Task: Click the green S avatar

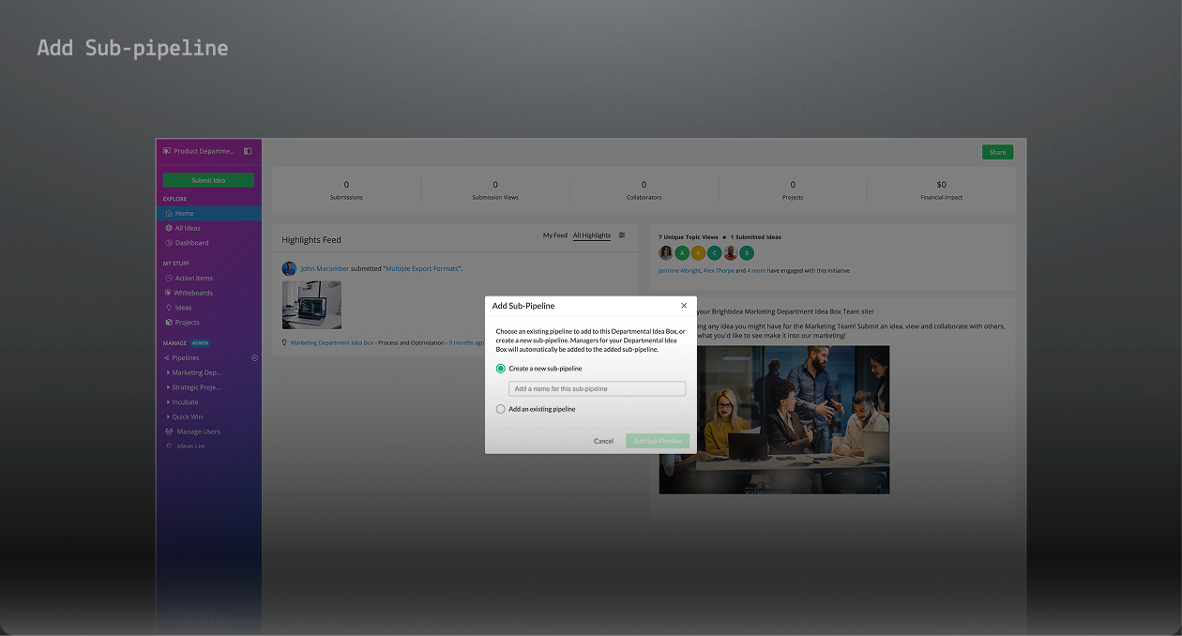Action: 747,252
